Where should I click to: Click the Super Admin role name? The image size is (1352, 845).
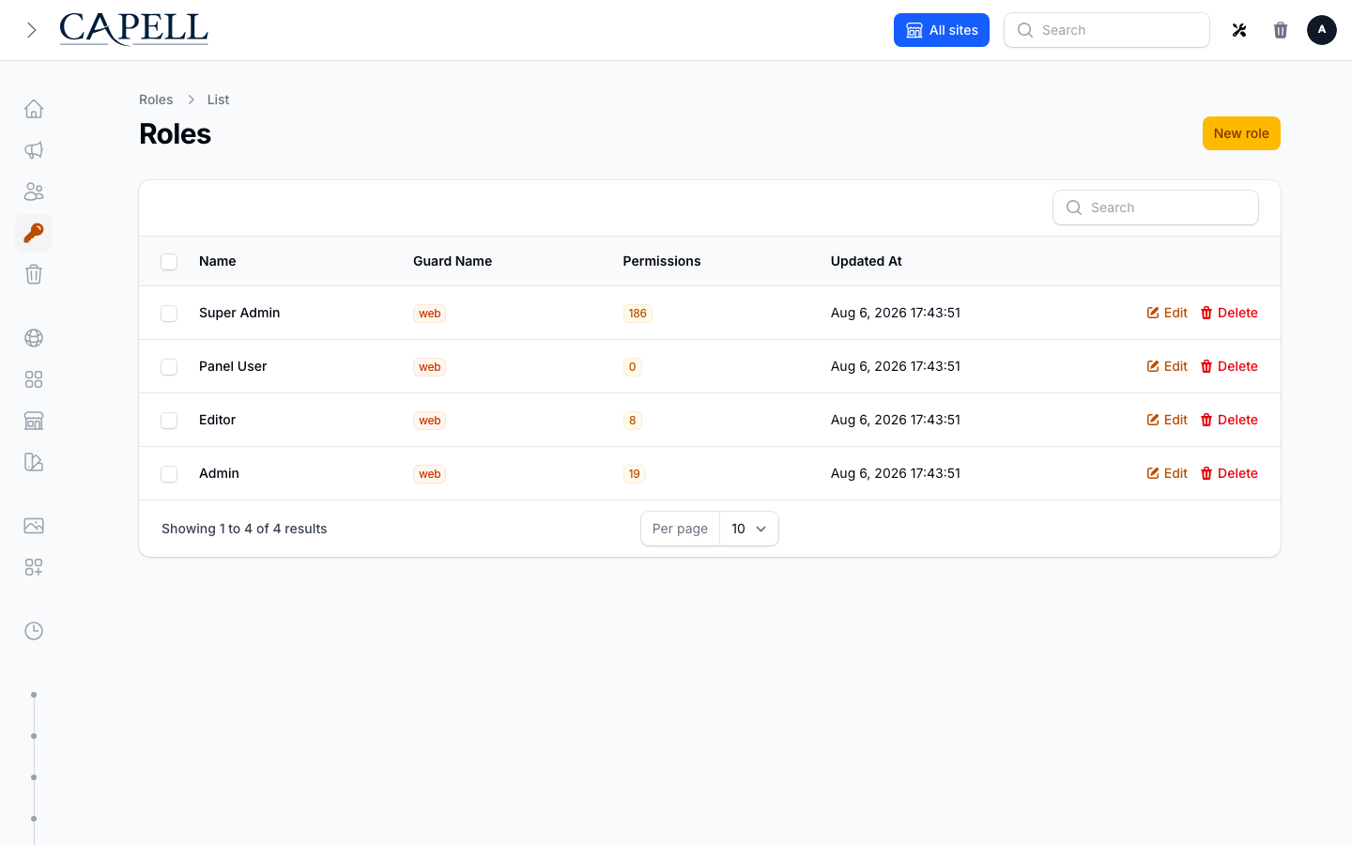(239, 313)
